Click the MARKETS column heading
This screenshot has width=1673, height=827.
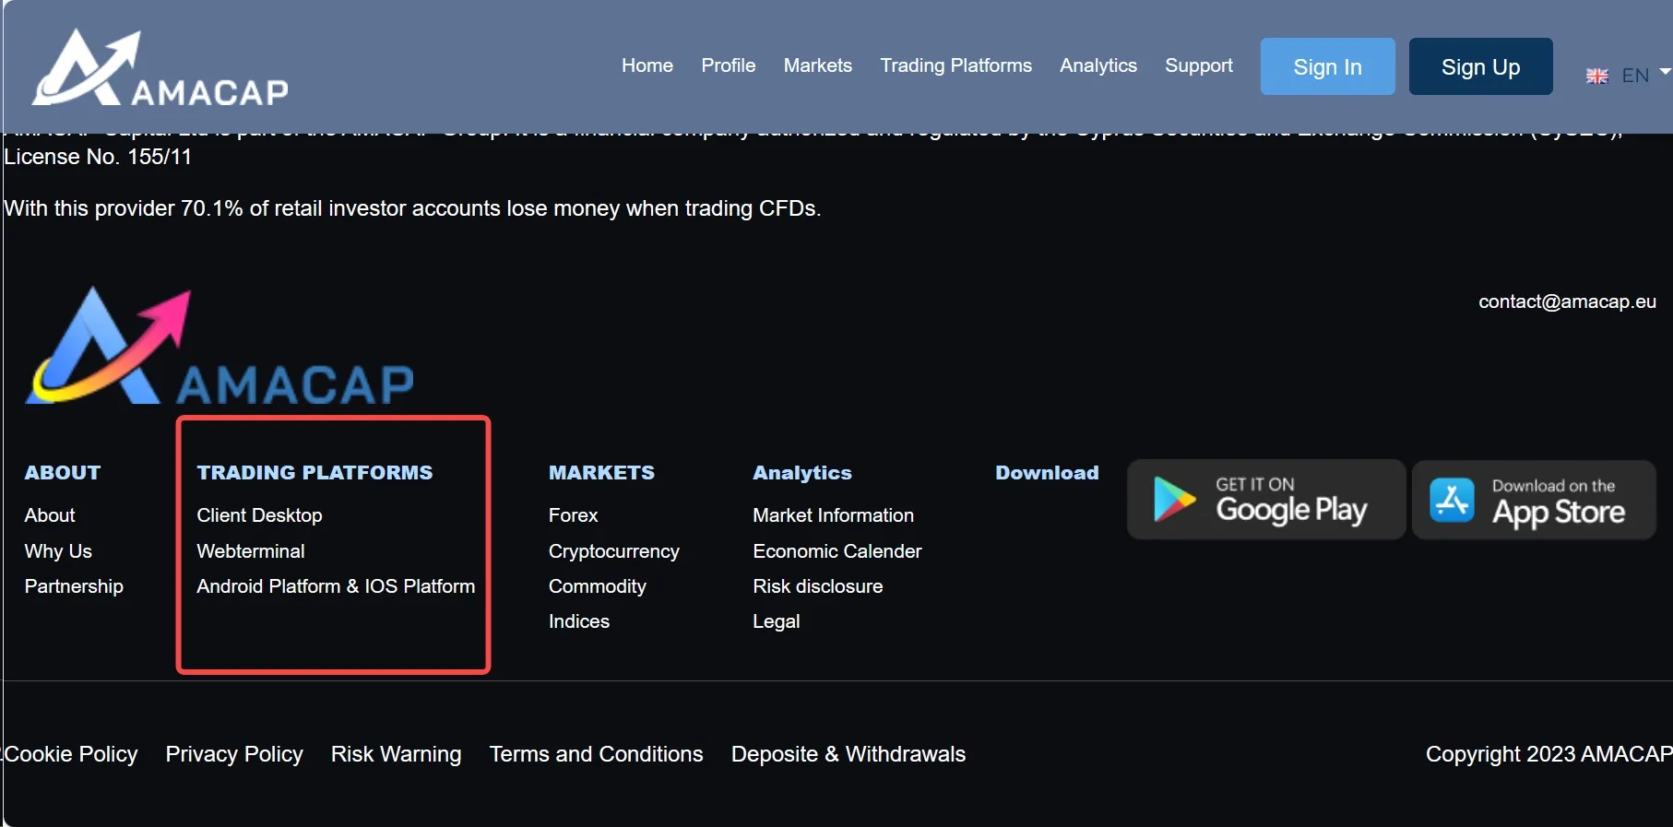(x=602, y=473)
